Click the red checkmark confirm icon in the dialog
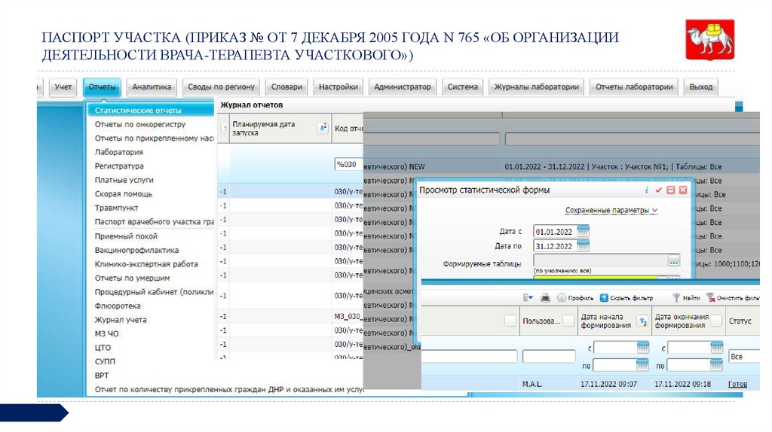 pos(658,190)
